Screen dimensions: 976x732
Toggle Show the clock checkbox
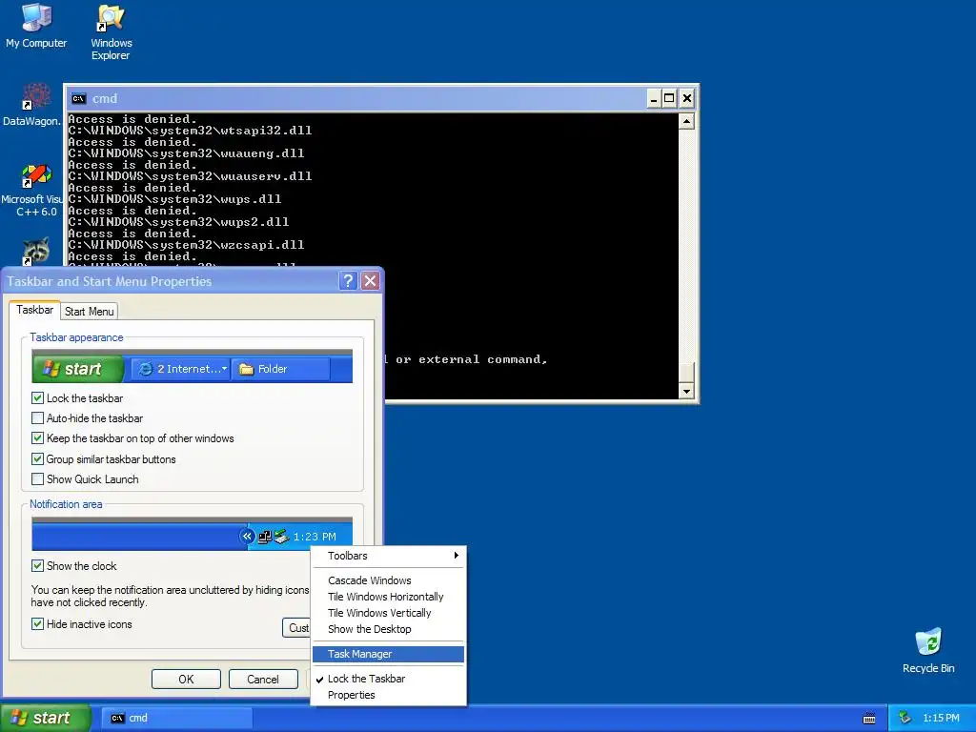pyautogui.click(x=37, y=566)
